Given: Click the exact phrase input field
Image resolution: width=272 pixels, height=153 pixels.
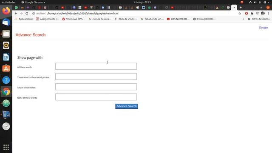Looking at the screenshot, I should point(96,76).
